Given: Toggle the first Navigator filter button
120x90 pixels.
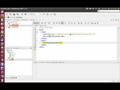Looking at the screenshot, I should (11, 78).
